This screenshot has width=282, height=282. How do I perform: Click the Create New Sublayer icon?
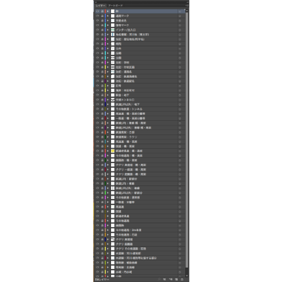click(x=171, y=279)
